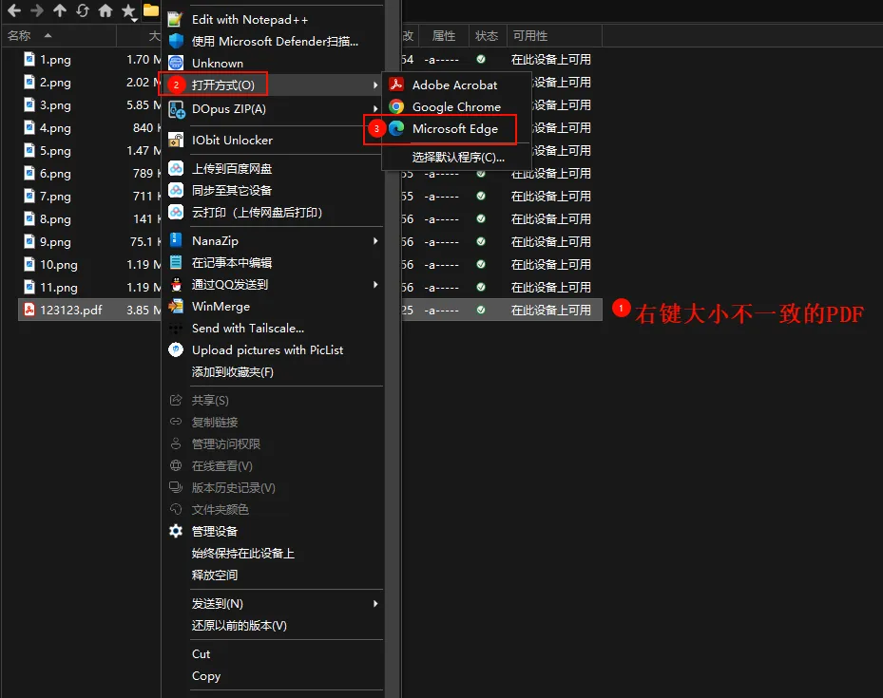Click 选择默认程序(C)... option
Screen dimensions: 883x698
[x=458, y=157]
